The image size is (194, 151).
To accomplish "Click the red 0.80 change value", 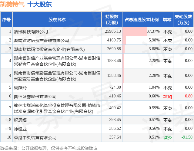I will point(189,96).
